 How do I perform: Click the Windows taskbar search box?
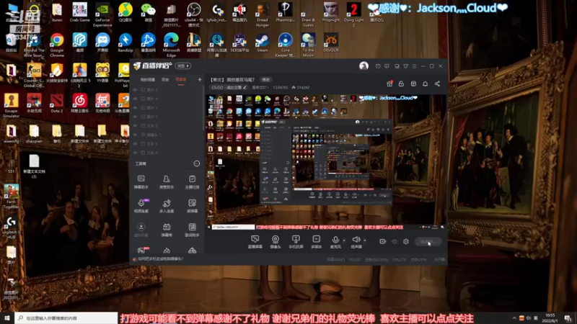[66, 318]
